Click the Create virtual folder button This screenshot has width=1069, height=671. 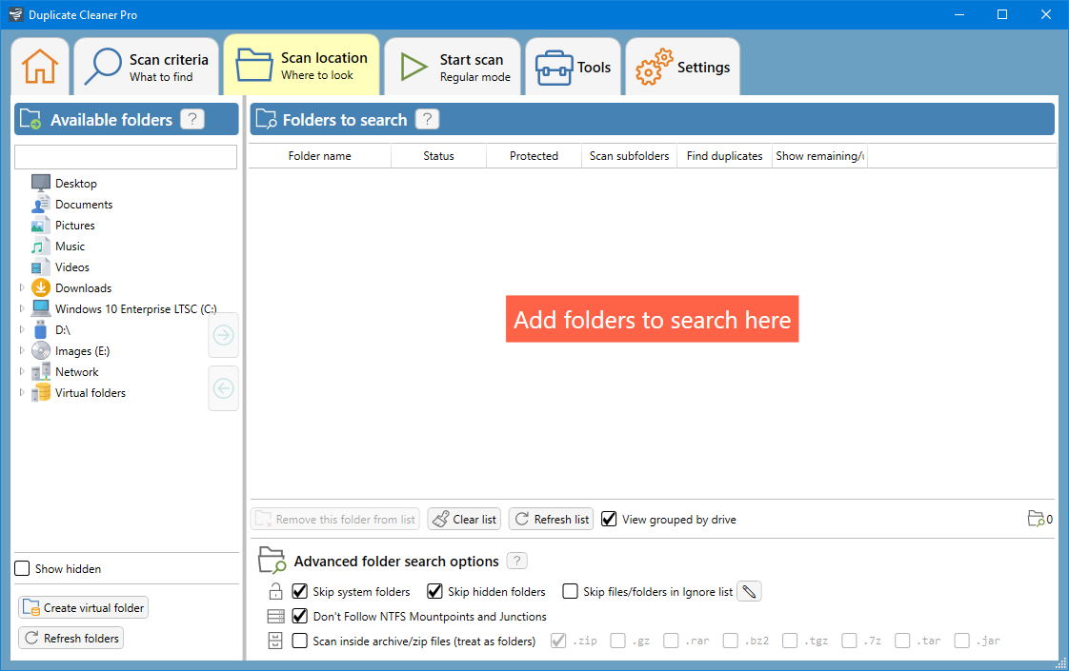(83, 607)
